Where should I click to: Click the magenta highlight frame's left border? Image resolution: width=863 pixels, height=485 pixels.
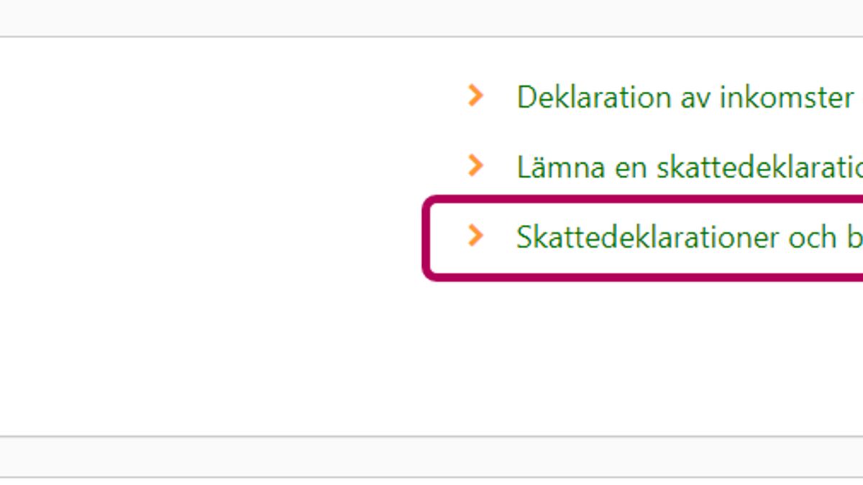pyautogui.click(x=426, y=237)
